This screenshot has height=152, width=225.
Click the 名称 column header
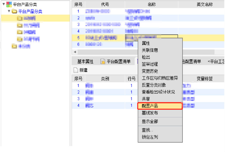(151, 4)
